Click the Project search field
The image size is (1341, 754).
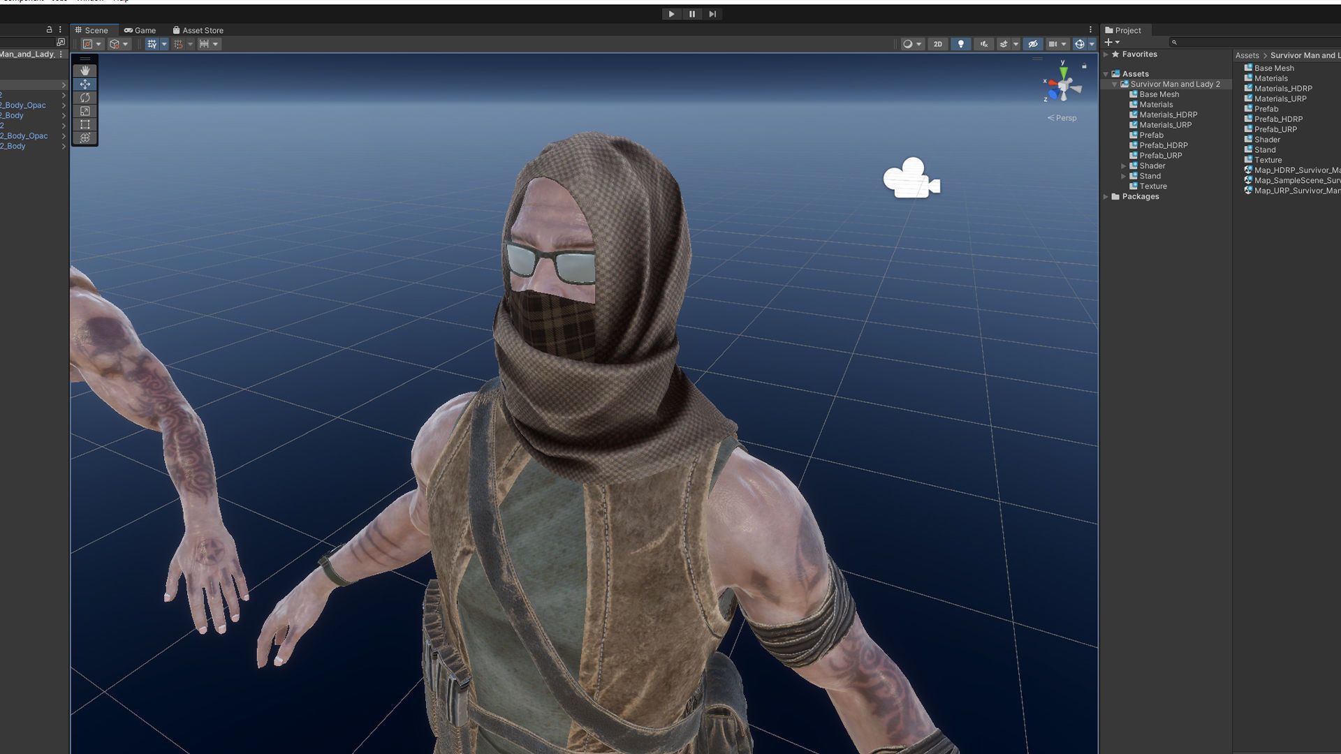(x=1255, y=43)
